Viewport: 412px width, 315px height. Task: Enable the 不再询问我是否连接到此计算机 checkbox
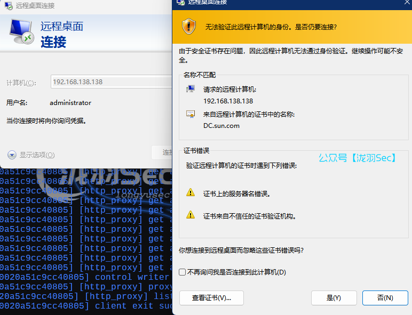tap(183, 272)
